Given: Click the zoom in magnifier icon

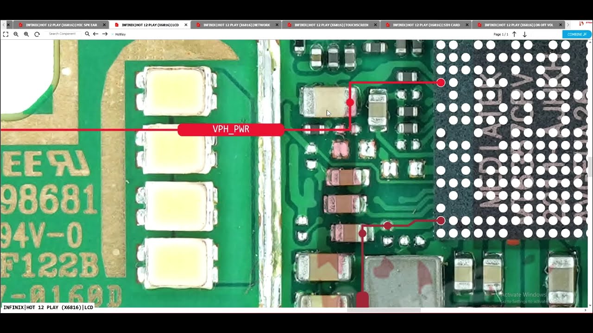Looking at the screenshot, I should coord(26,34).
